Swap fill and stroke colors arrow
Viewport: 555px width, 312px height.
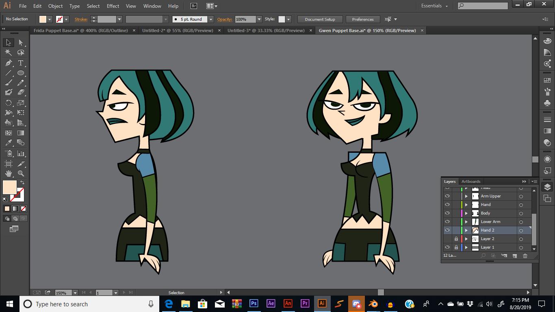pos(22,183)
